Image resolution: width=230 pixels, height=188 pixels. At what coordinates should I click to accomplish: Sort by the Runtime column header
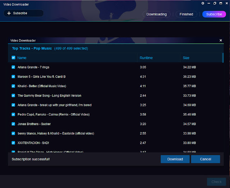(146, 58)
